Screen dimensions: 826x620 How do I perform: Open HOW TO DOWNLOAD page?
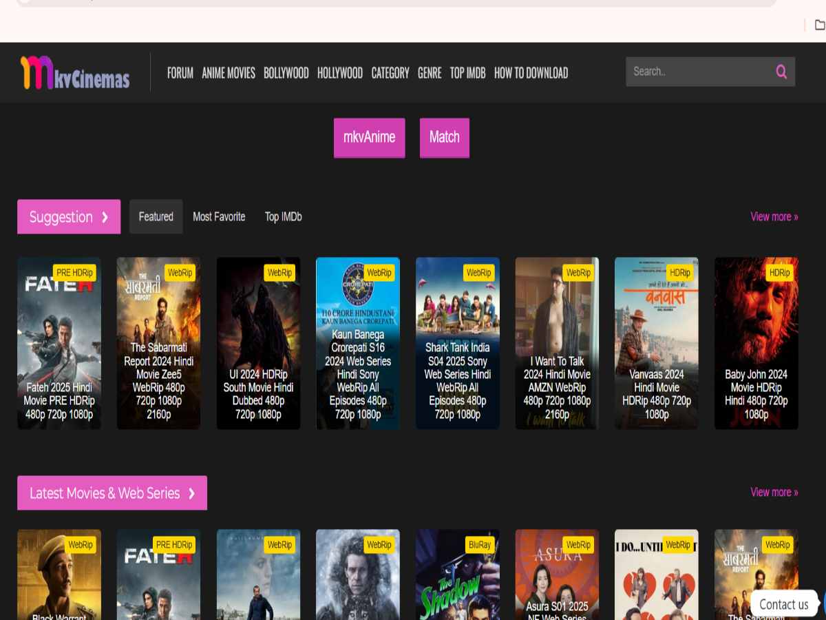[x=531, y=73]
